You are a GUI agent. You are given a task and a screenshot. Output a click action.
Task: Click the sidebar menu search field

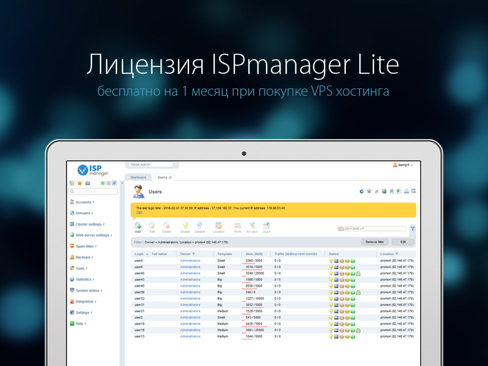pos(93,192)
